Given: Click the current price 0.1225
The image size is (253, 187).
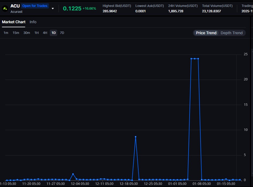Looking at the screenshot, I should click(x=72, y=9).
